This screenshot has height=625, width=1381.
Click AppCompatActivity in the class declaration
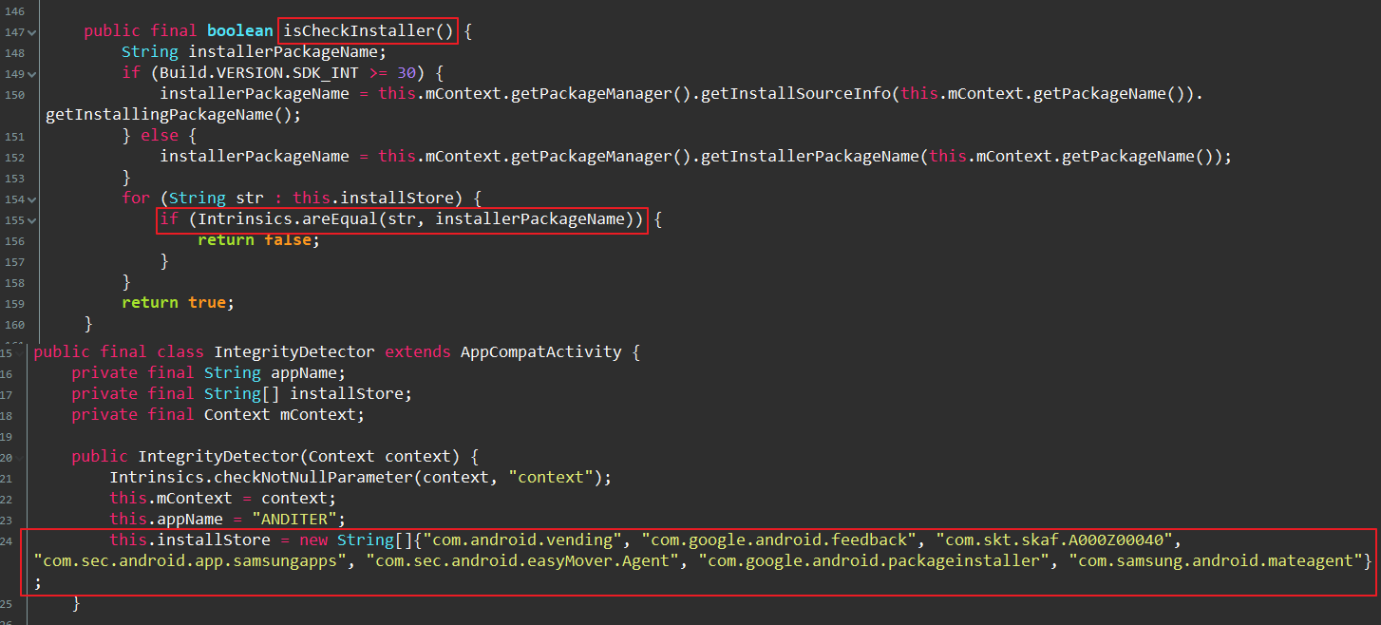[x=540, y=351]
